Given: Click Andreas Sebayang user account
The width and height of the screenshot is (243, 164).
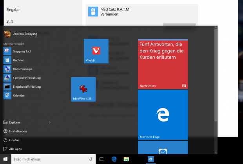Looking at the screenshot, I should tap(21, 34).
